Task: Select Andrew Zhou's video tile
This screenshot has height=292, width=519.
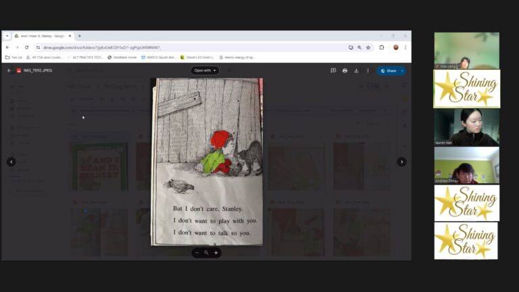Action: coord(467,165)
